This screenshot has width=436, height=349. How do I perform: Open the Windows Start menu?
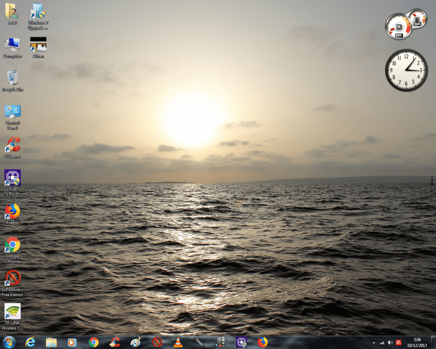(x=9, y=342)
